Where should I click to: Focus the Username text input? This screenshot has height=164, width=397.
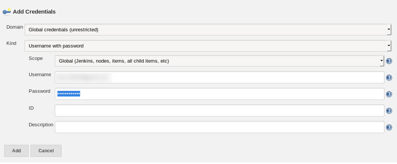[219, 77]
